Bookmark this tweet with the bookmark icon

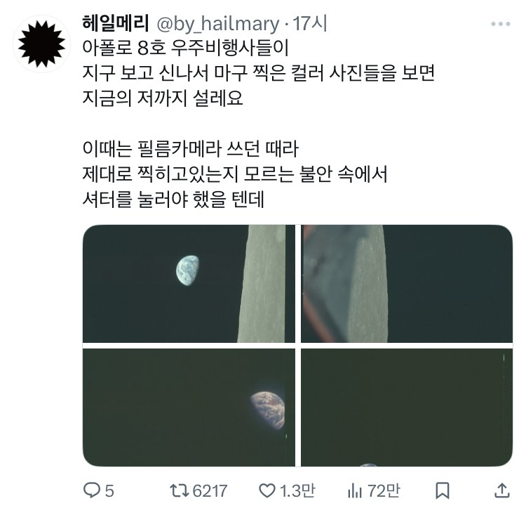point(442,491)
